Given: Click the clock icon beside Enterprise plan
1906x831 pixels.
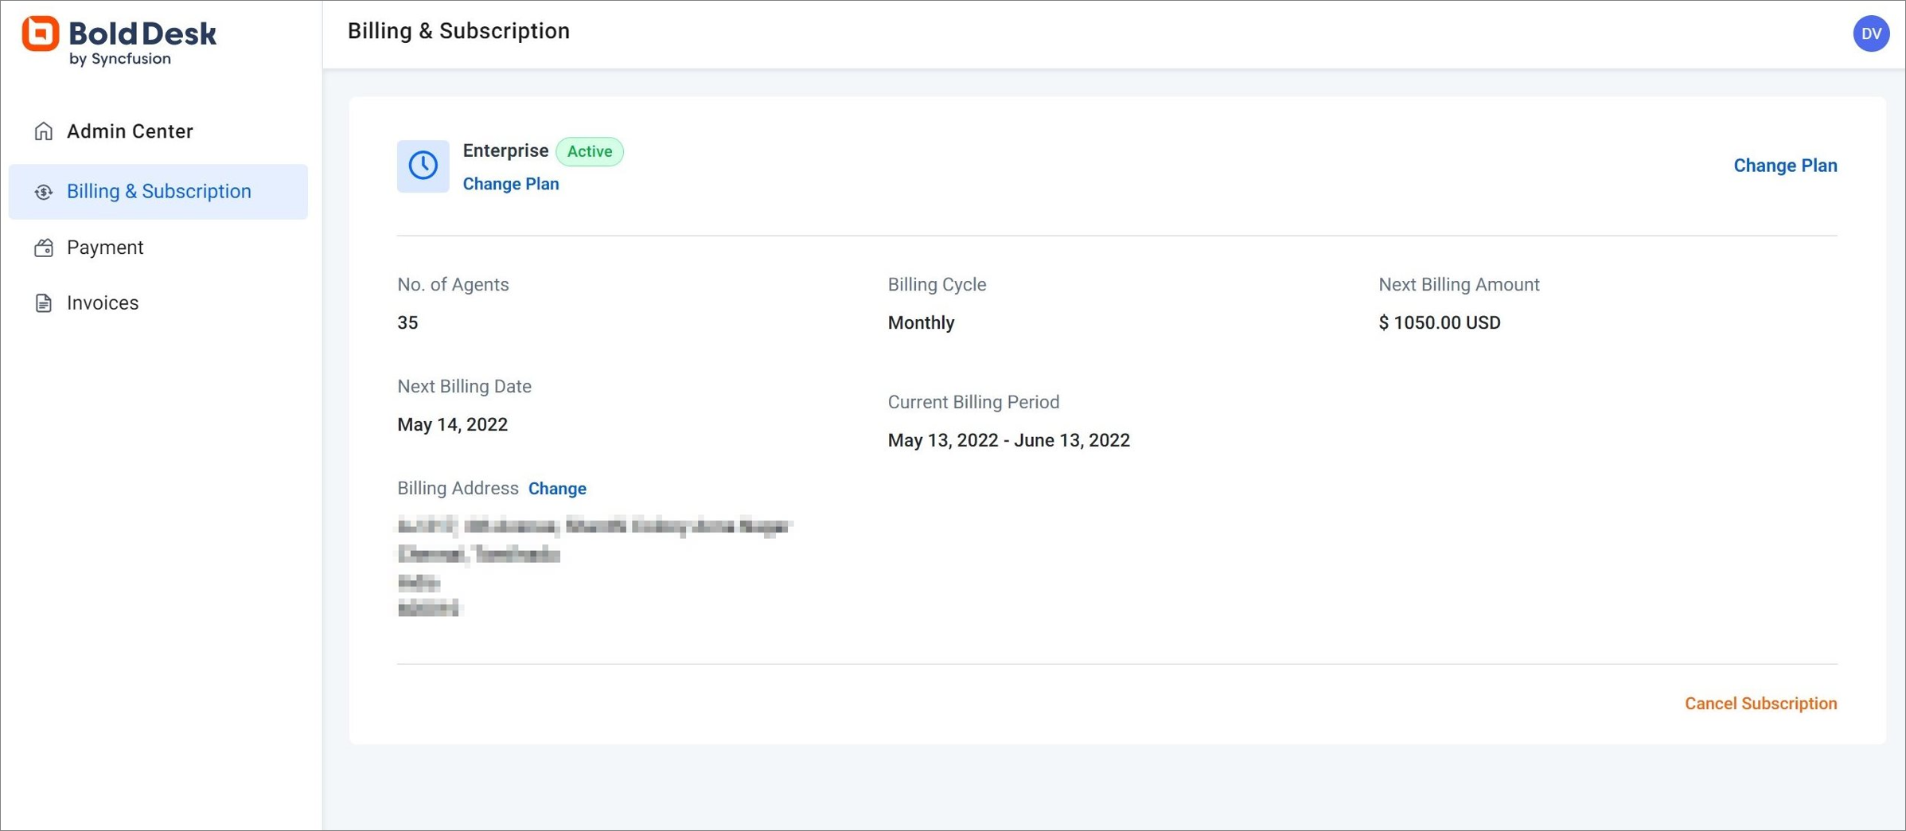Looking at the screenshot, I should click(423, 166).
